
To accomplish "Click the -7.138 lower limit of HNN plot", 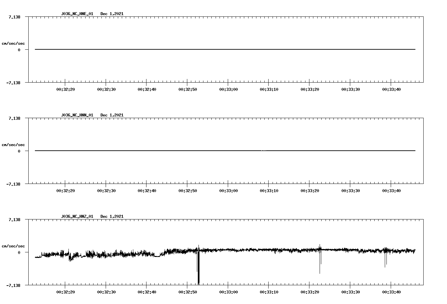I will tap(13, 184).
